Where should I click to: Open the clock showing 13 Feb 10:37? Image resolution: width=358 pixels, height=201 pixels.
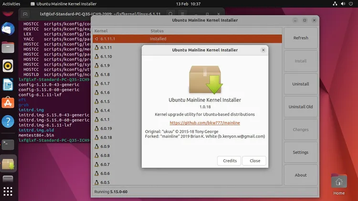188,4
